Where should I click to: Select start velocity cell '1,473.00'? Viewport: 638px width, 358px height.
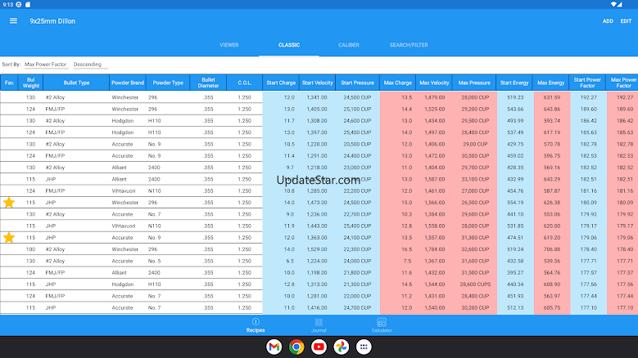(x=317, y=203)
